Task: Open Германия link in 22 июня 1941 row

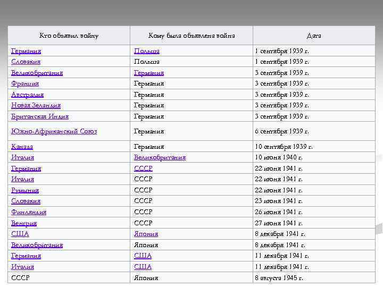Action: click(x=26, y=168)
